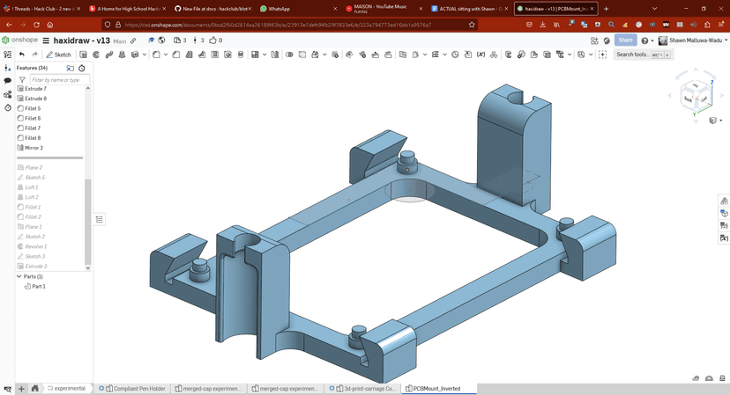
Task: Click the like thumbs-up icon
Action: coord(213,40)
